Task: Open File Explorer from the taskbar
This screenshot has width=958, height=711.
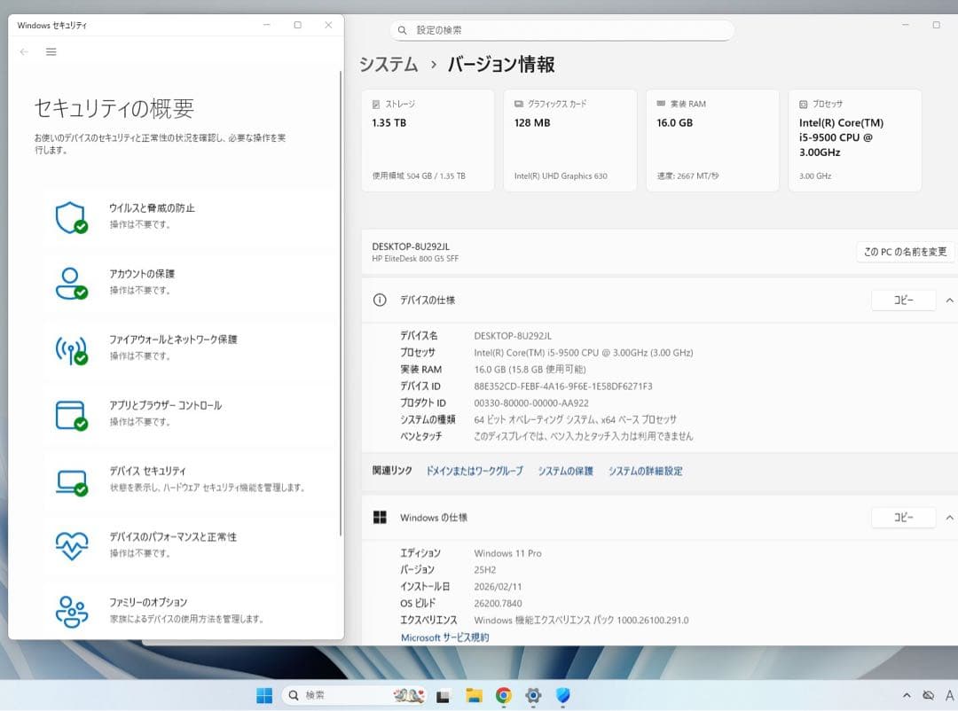Action: [x=474, y=695]
